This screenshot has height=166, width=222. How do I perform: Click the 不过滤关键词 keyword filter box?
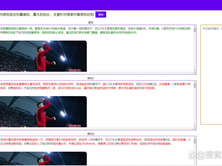211,75
